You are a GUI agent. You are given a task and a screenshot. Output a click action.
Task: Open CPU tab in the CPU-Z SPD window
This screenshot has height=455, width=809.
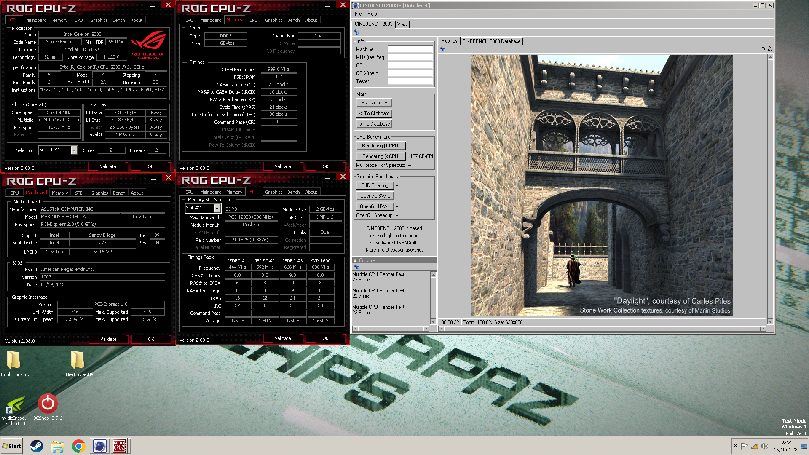[x=189, y=192]
